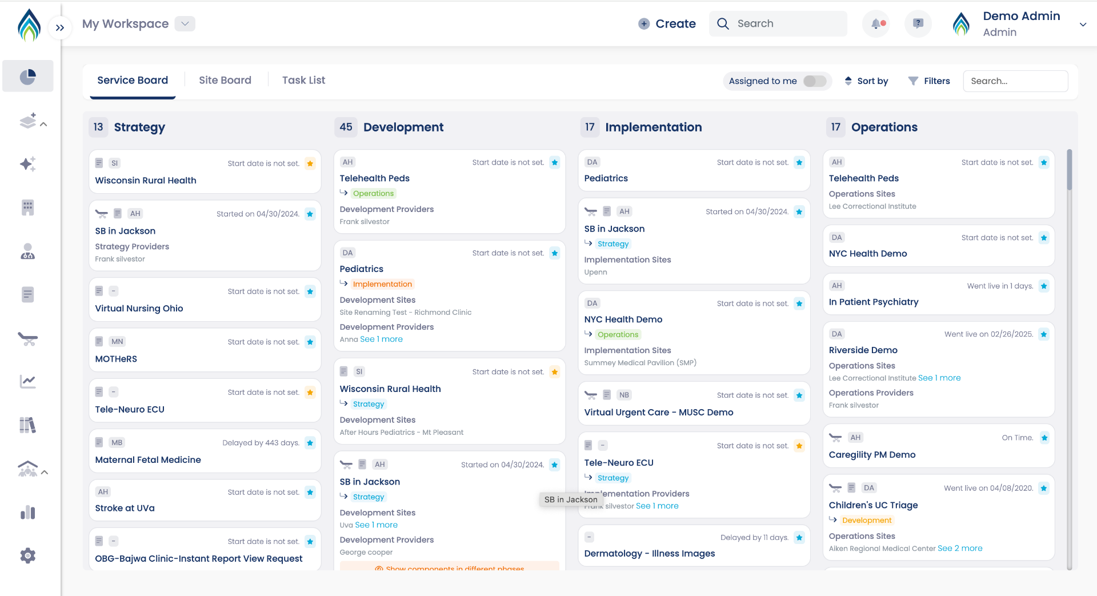Click the Implementation column count badge 17
Screen dimensions: 1097x596
(x=590, y=127)
